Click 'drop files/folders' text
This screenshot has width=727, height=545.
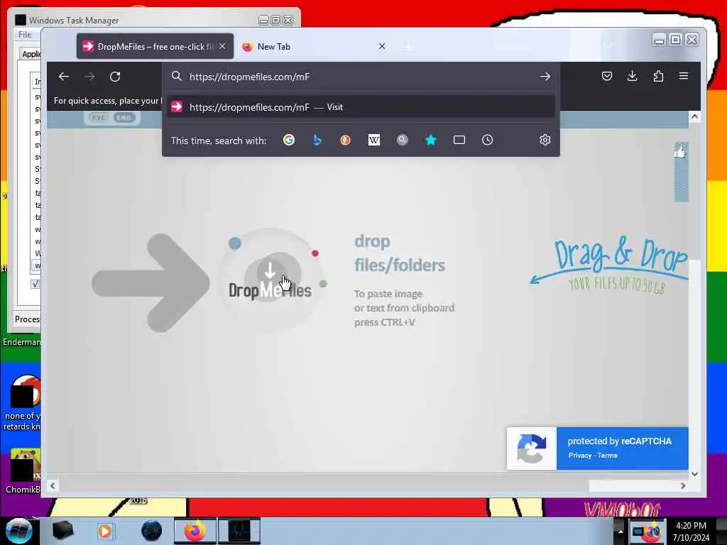pyautogui.click(x=399, y=253)
